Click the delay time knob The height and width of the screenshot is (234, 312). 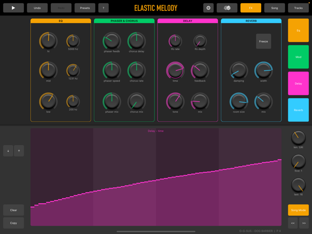pos(175,70)
